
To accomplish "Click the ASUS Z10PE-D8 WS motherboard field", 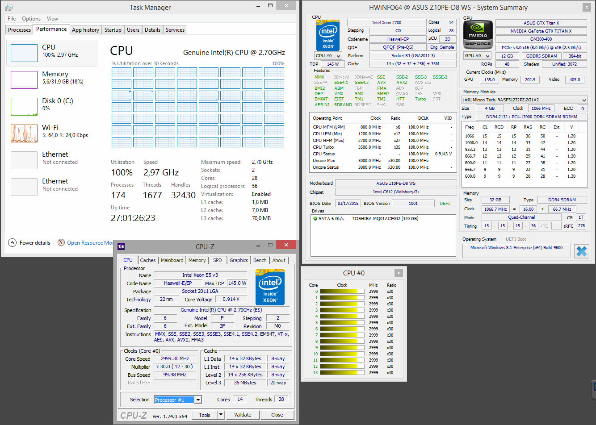I will pos(396,183).
